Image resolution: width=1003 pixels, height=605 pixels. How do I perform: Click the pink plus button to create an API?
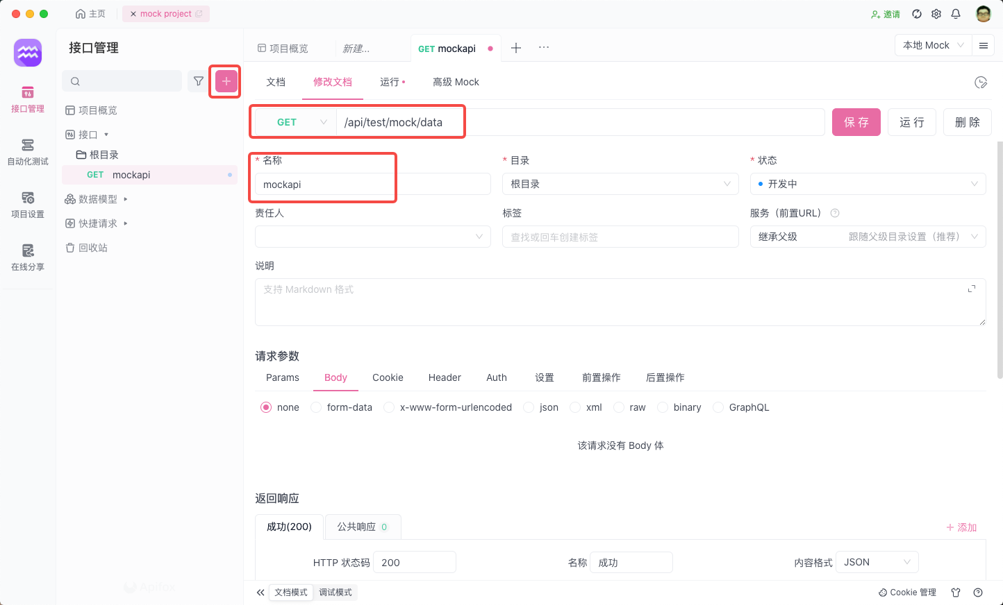click(225, 80)
